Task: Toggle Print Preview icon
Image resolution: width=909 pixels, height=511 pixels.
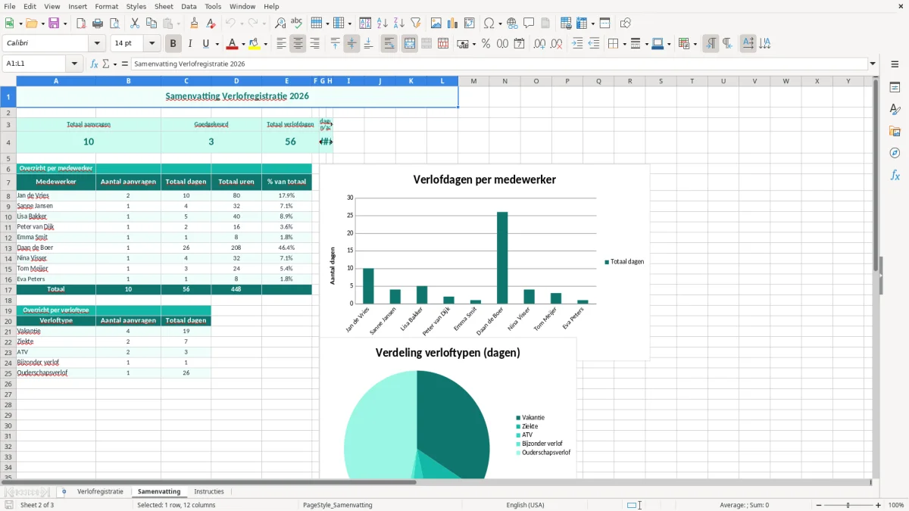Action: pos(114,23)
